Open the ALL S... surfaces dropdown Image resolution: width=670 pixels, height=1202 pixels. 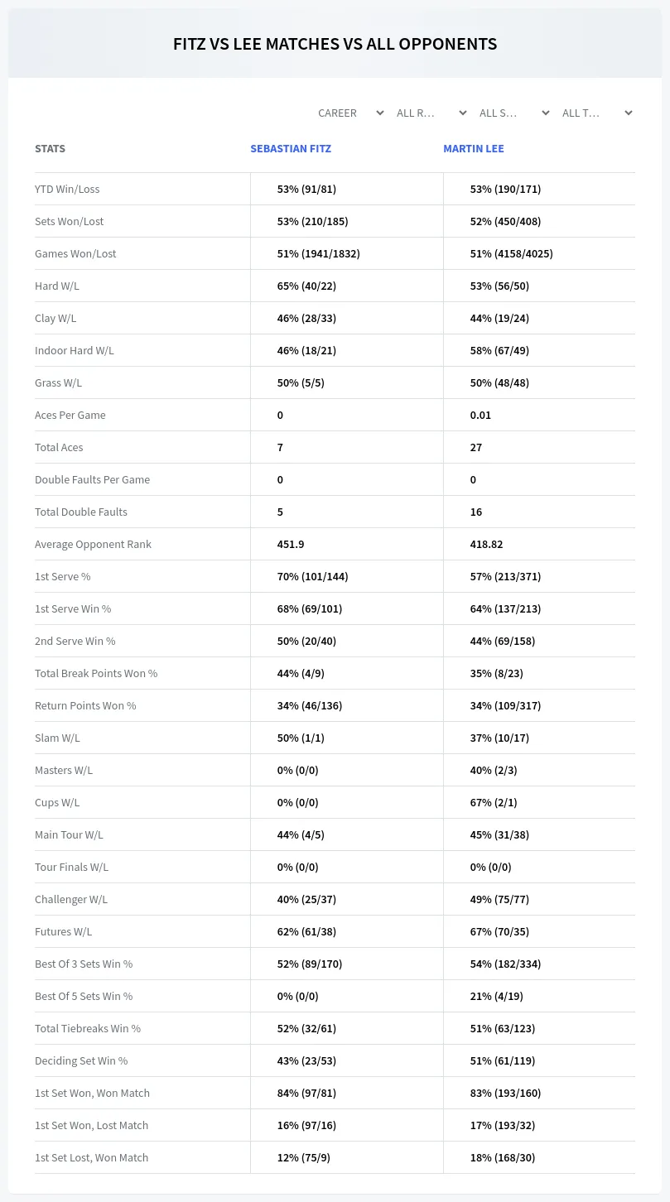514,113
